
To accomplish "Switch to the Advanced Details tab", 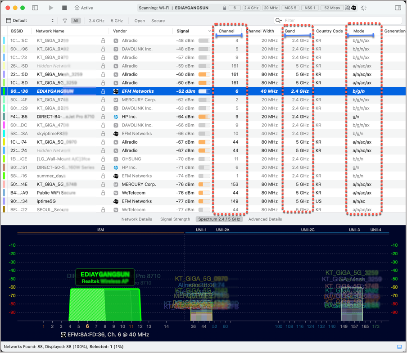I will point(265,219).
